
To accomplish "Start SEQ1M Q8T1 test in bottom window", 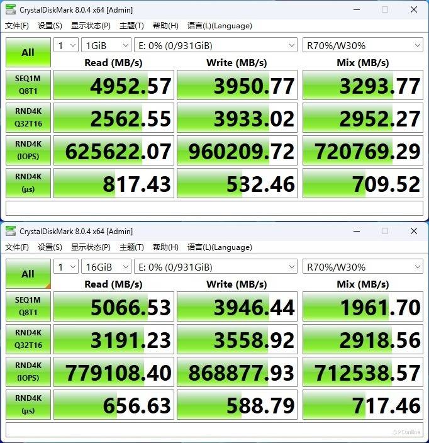I will (x=28, y=306).
